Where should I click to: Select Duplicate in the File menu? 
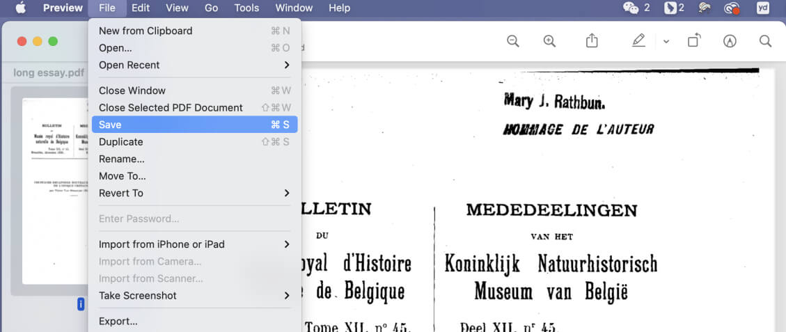pos(121,142)
